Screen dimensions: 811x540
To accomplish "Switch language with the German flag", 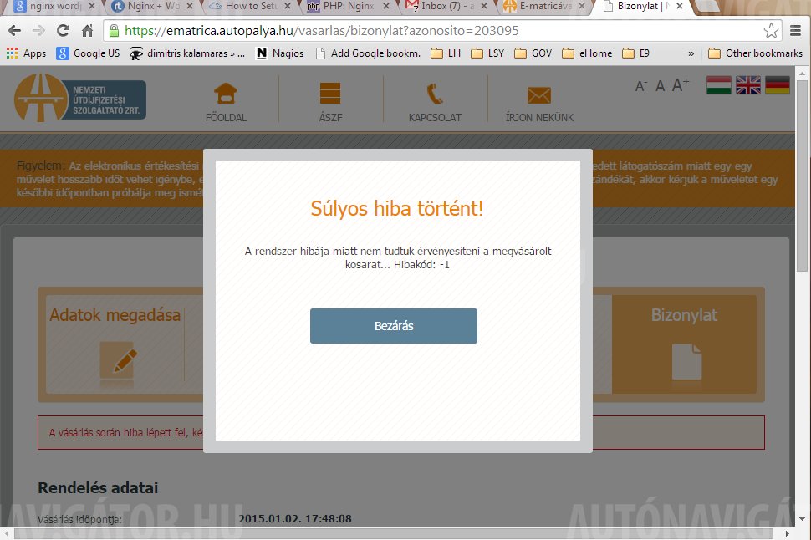I will tap(778, 85).
